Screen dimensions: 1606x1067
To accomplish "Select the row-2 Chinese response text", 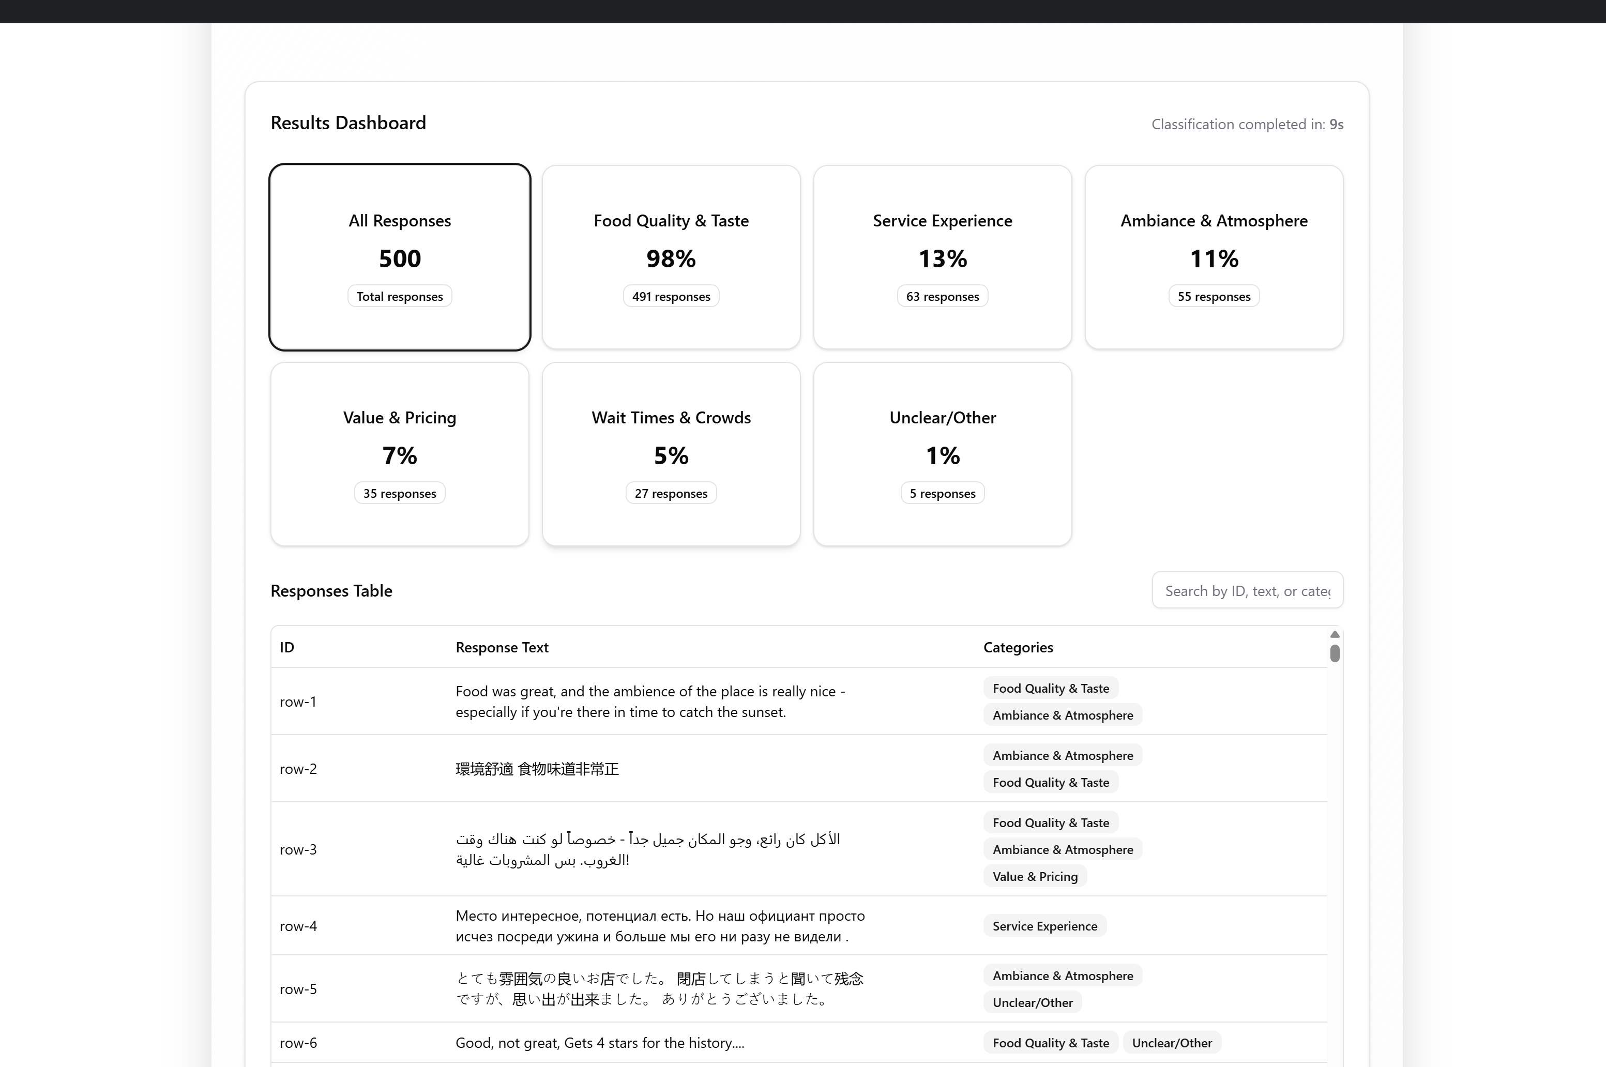I will (537, 768).
